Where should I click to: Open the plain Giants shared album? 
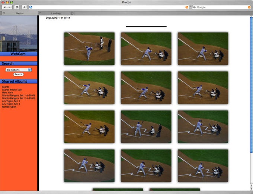(6, 87)
